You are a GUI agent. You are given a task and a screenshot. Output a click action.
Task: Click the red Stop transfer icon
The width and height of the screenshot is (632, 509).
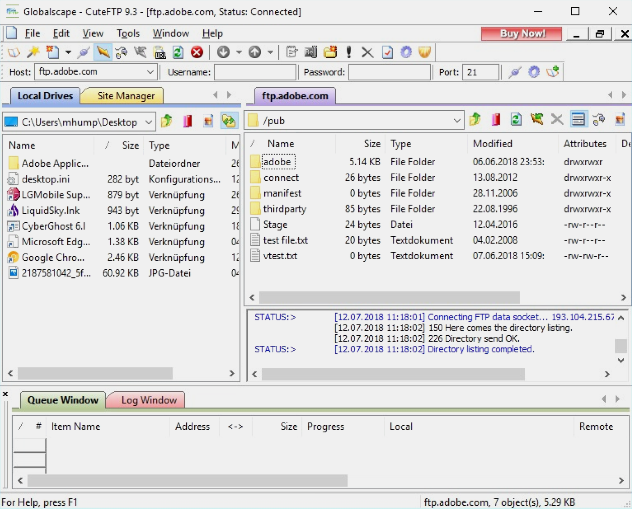click(x=197, y=52)
